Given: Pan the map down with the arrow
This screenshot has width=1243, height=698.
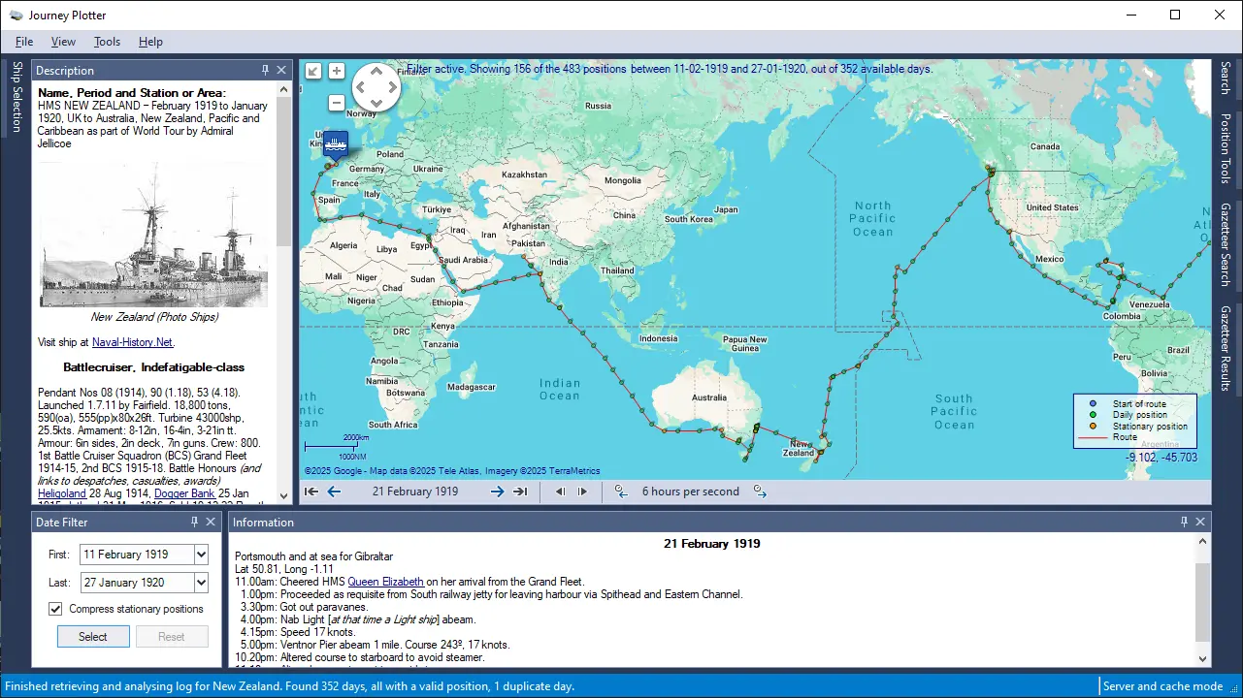Looking at the screenshot, I should (375, 103).
